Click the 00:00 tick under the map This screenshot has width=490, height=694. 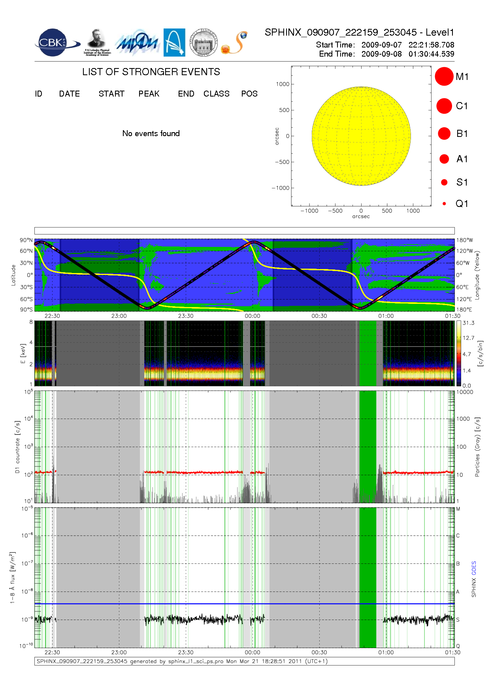click(253, 316)
